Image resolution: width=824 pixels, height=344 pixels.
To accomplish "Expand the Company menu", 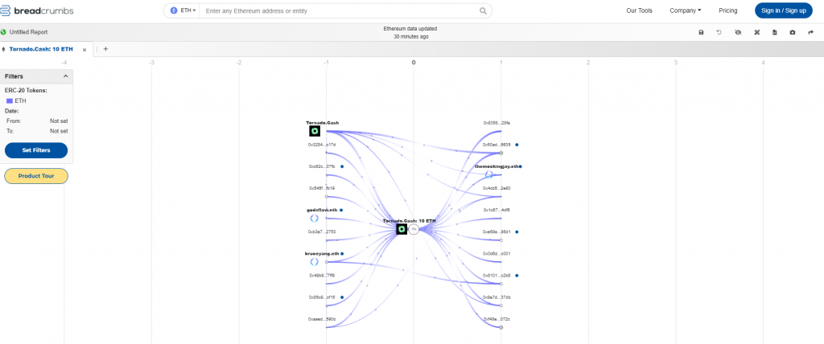I will click(x=686, y=10).
